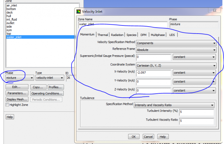Switch to the Radiation tab
This screenshot has width=224, height=144.
tap(117, 35)
